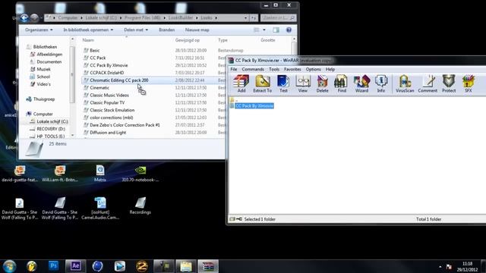Open the Matrix desktop icon
Image resolution: width=486 pixels, height=273 pixels.
[99, 174]
